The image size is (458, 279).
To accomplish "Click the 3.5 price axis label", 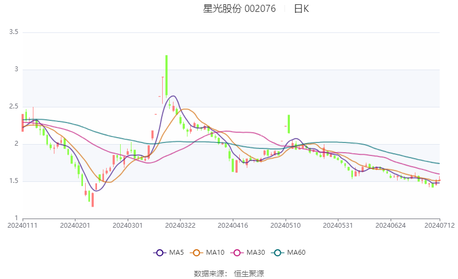I will tap(13, 32).
